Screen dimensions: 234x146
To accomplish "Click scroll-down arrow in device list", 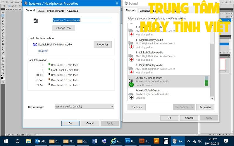I will pyautogui.click(x=212, y=98).
